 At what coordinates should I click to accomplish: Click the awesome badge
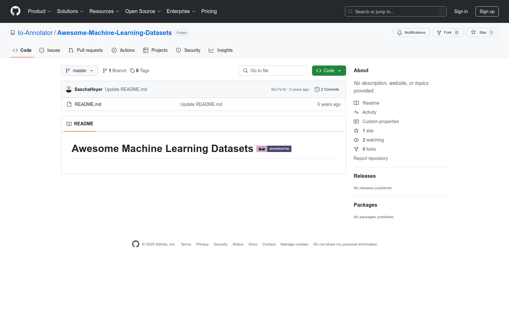tap(274, 149)
